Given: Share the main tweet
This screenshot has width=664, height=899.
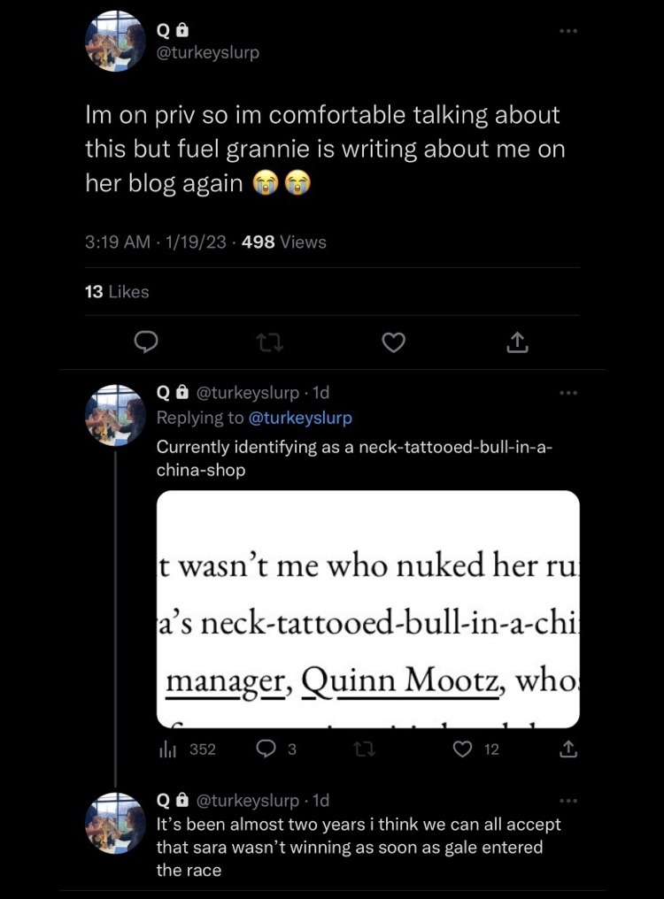Looking at the screenshot, I should tap(518, 342).
